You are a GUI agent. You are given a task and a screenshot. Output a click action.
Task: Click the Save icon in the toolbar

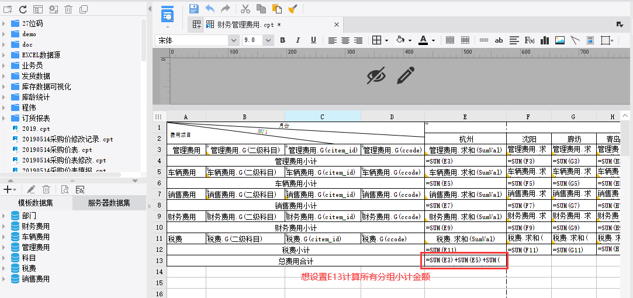tap(194, 9)
